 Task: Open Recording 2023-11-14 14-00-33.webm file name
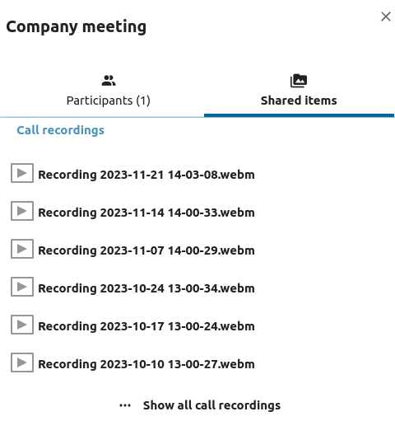[146, 213]
